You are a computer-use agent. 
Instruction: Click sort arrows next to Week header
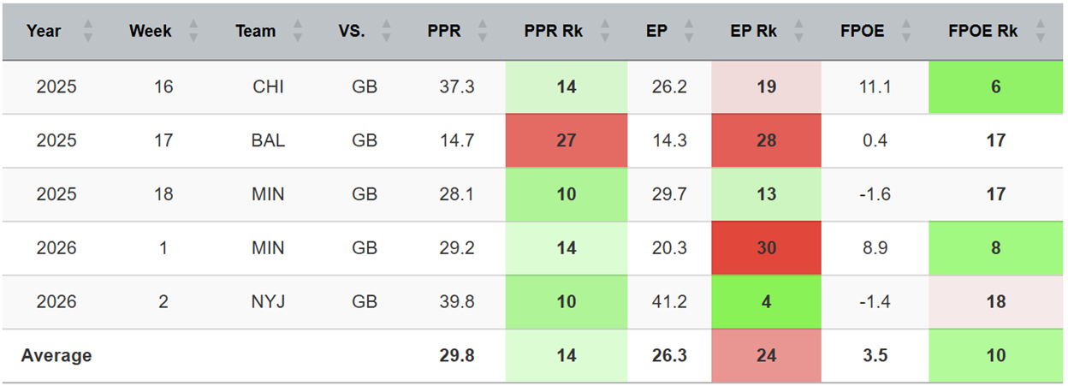coord(193,32)
